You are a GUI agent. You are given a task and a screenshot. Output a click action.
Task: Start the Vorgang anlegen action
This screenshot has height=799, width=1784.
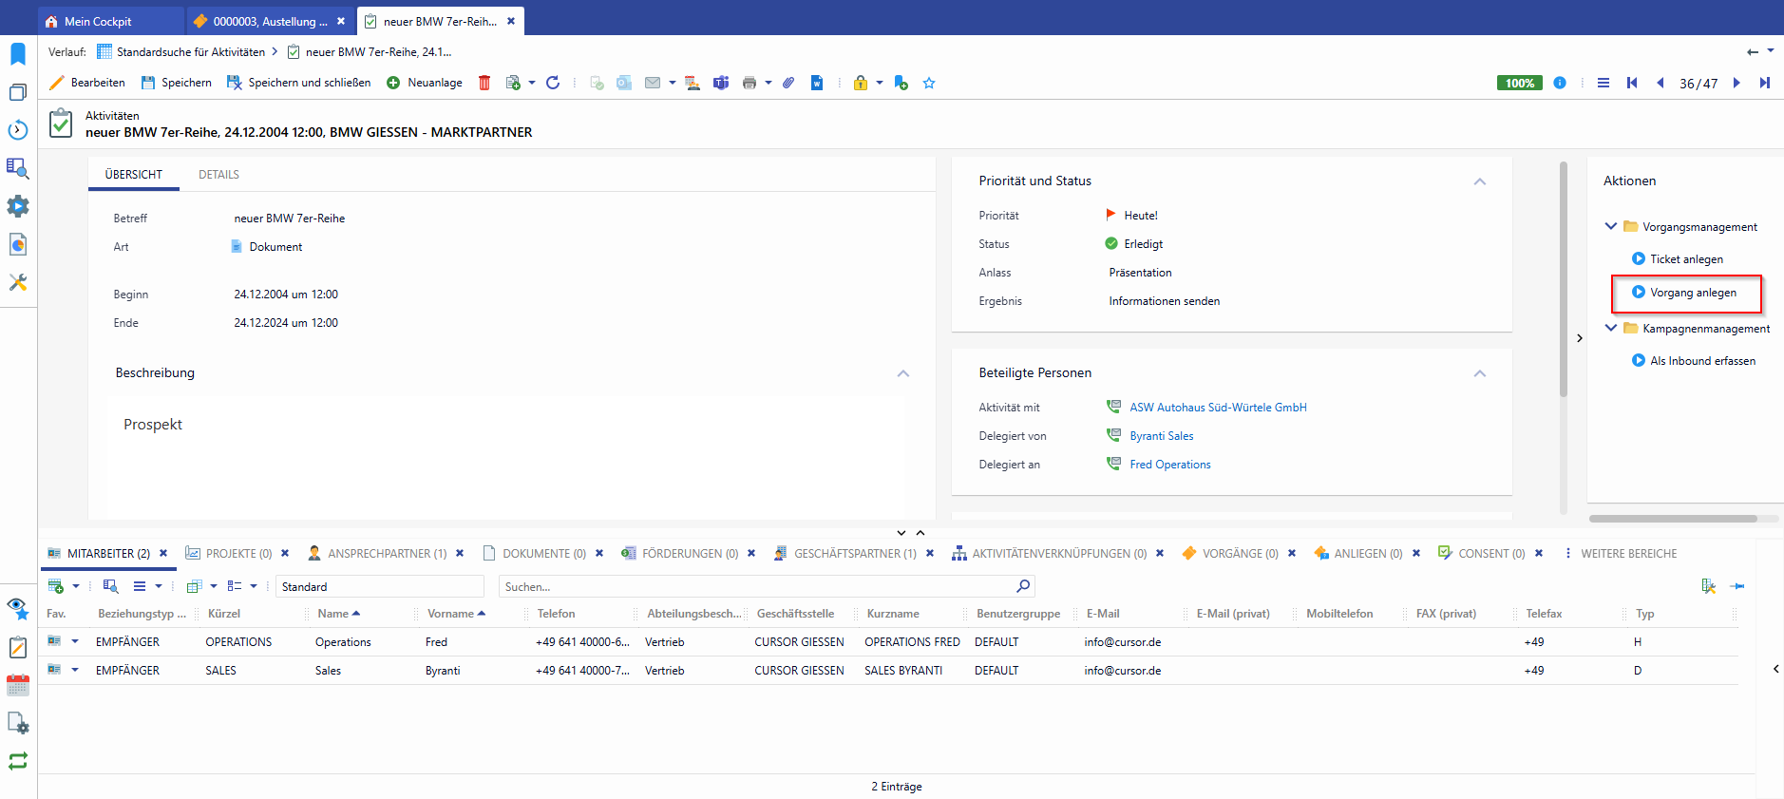(x=1692, y=293)
